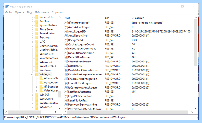The height and width of the screenshot is (123, 202).
Task: Click the DWORD icon beside DisableLockWorkstation
Action: coord(66,70)
